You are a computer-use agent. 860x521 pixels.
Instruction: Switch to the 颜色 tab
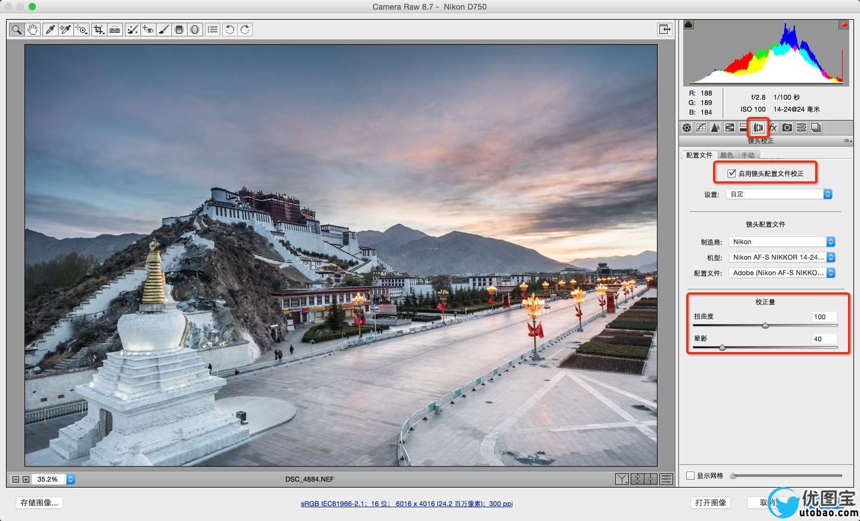tap(727, 155)
